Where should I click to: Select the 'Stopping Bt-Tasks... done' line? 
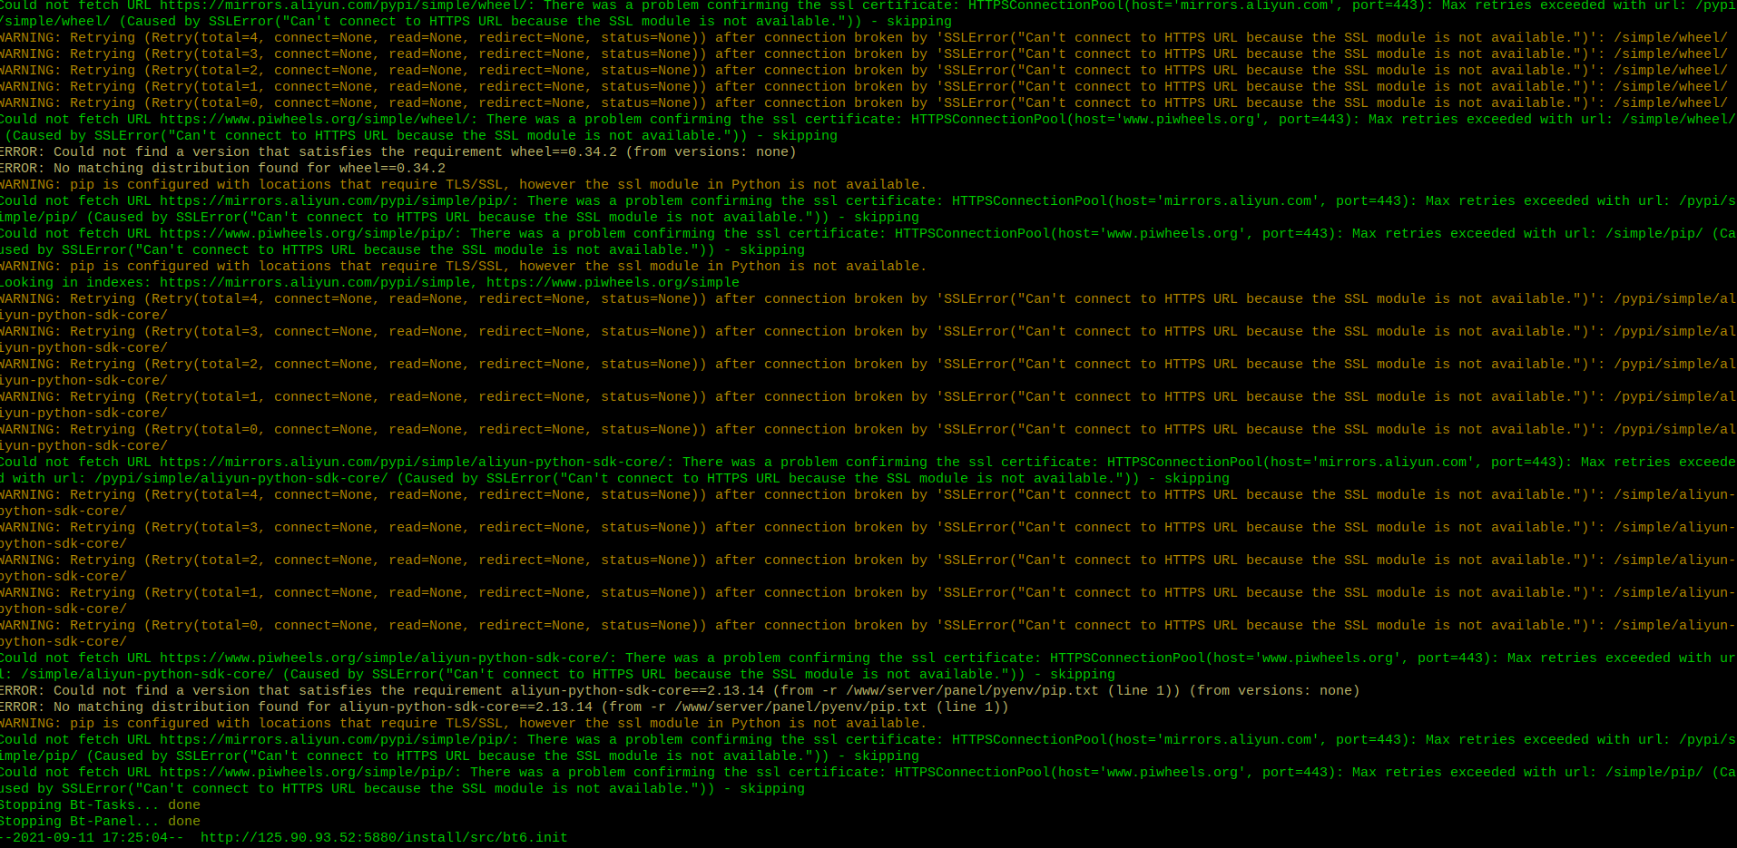[x=100, y=804]
